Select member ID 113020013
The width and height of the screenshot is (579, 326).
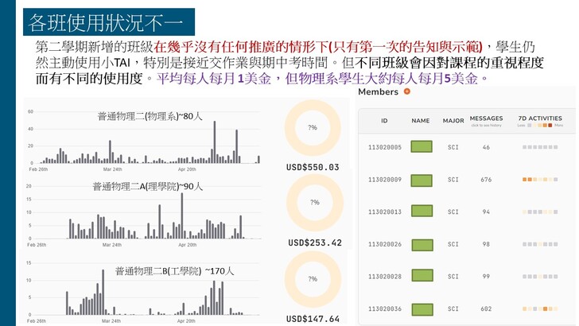[385, 212]
